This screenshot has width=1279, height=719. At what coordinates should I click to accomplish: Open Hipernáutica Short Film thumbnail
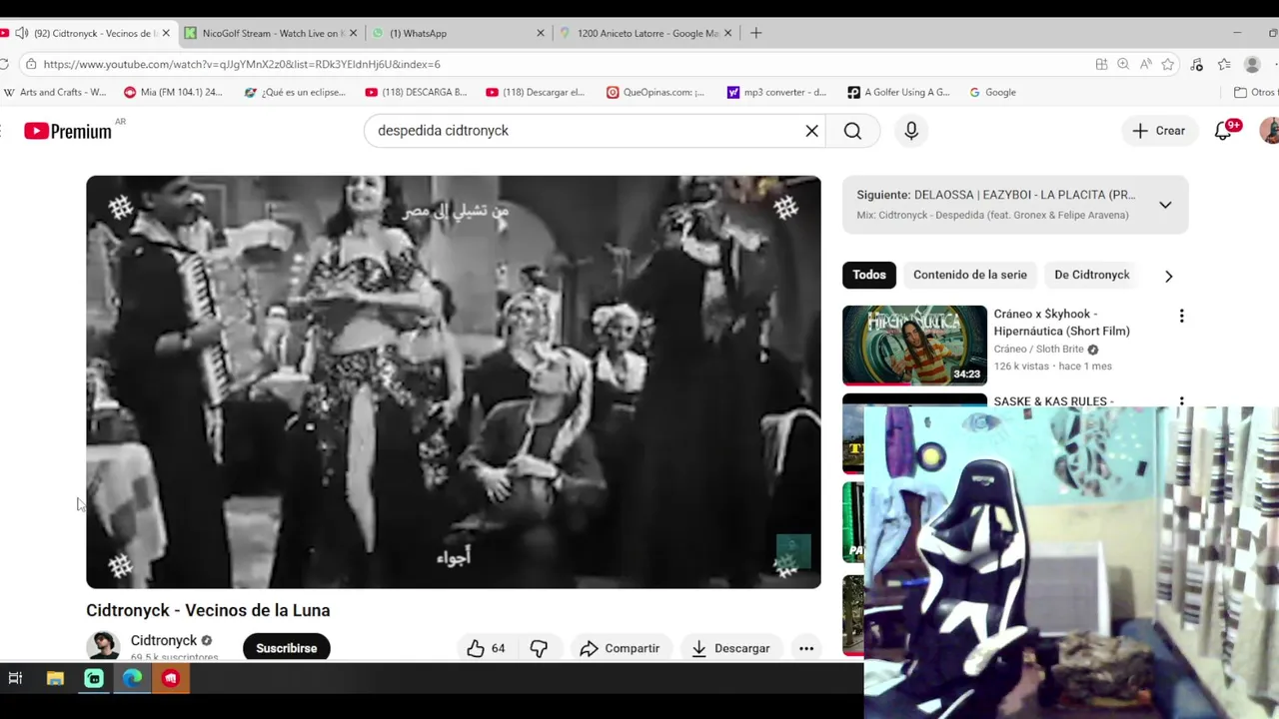tap(914, 346)
